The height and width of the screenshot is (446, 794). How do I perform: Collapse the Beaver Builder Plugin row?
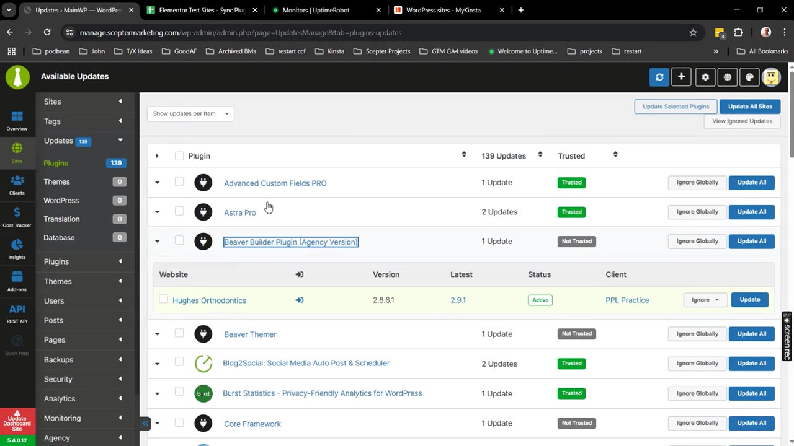pyautogui.click(x=157, y=242)
